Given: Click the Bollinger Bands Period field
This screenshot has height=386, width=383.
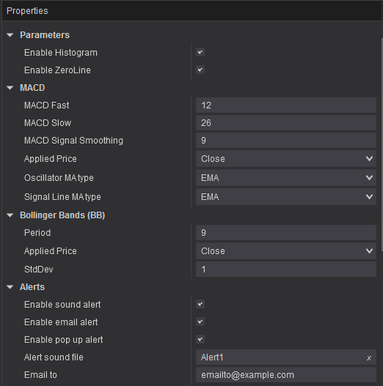Looking at the screenshot, I should point(286,233).
